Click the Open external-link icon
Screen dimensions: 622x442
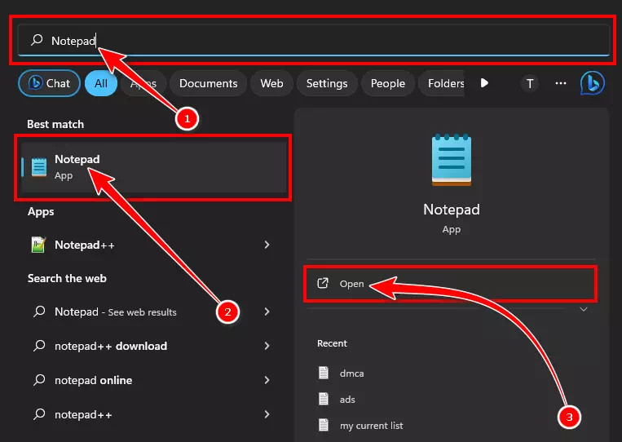(323, 283)
